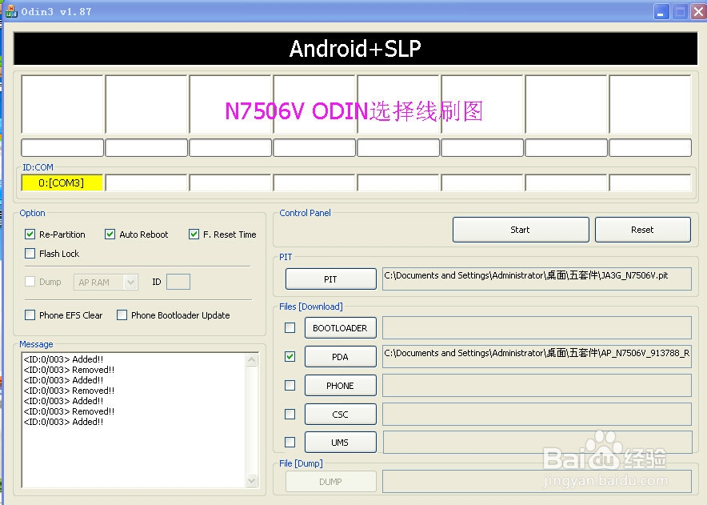Click the ID input box next to AP RAM
Image resolution: width=707 pixels, height=505 pixels.
[x=178, y=282]
